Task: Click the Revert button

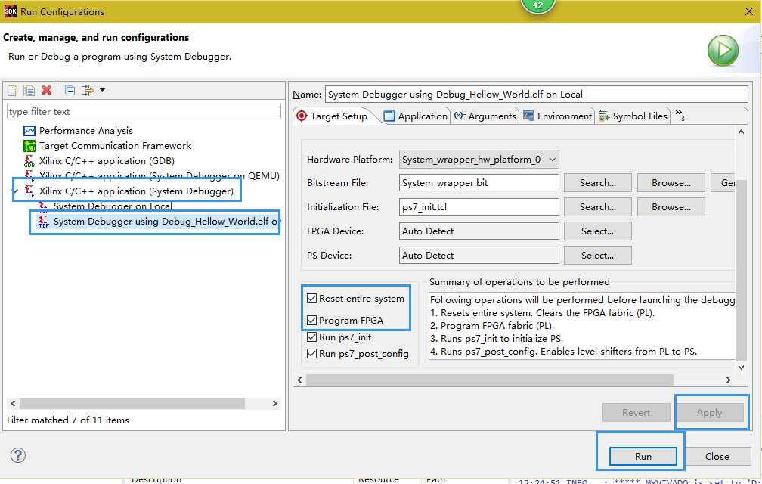Action: pos(637,413)
